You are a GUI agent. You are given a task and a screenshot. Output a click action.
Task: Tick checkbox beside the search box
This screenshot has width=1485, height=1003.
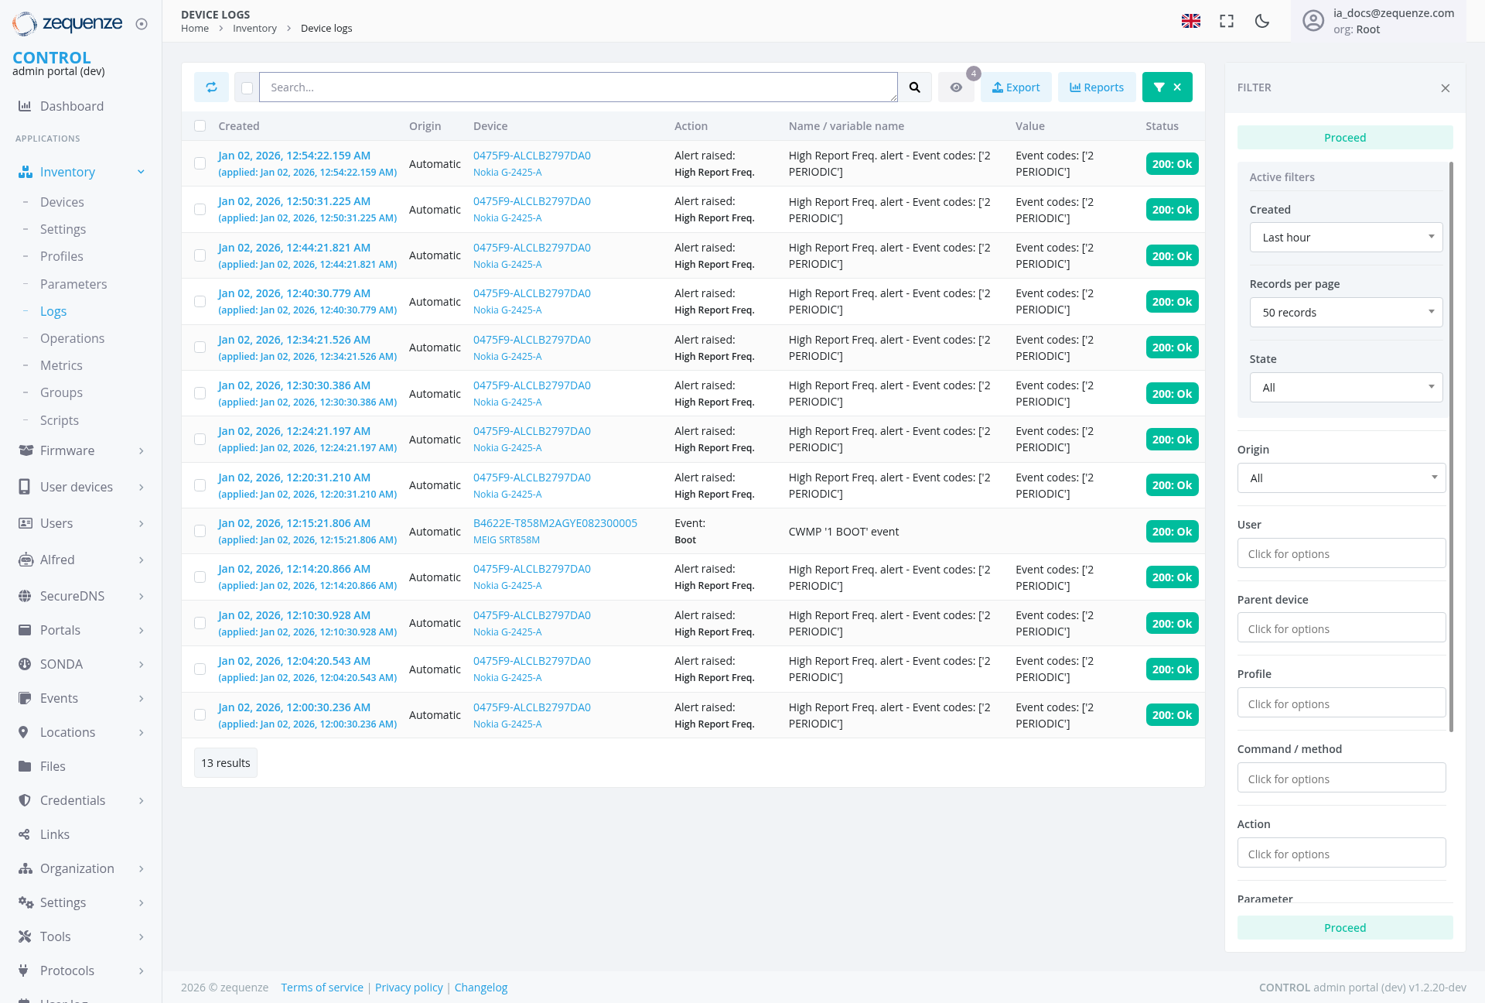click(x=247, y=88)
